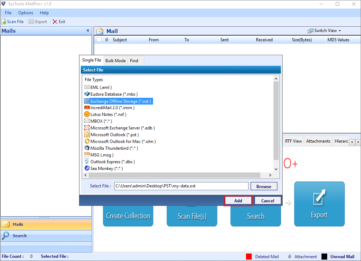
Task: Open the File menu
Action: [x=8, y=13]
